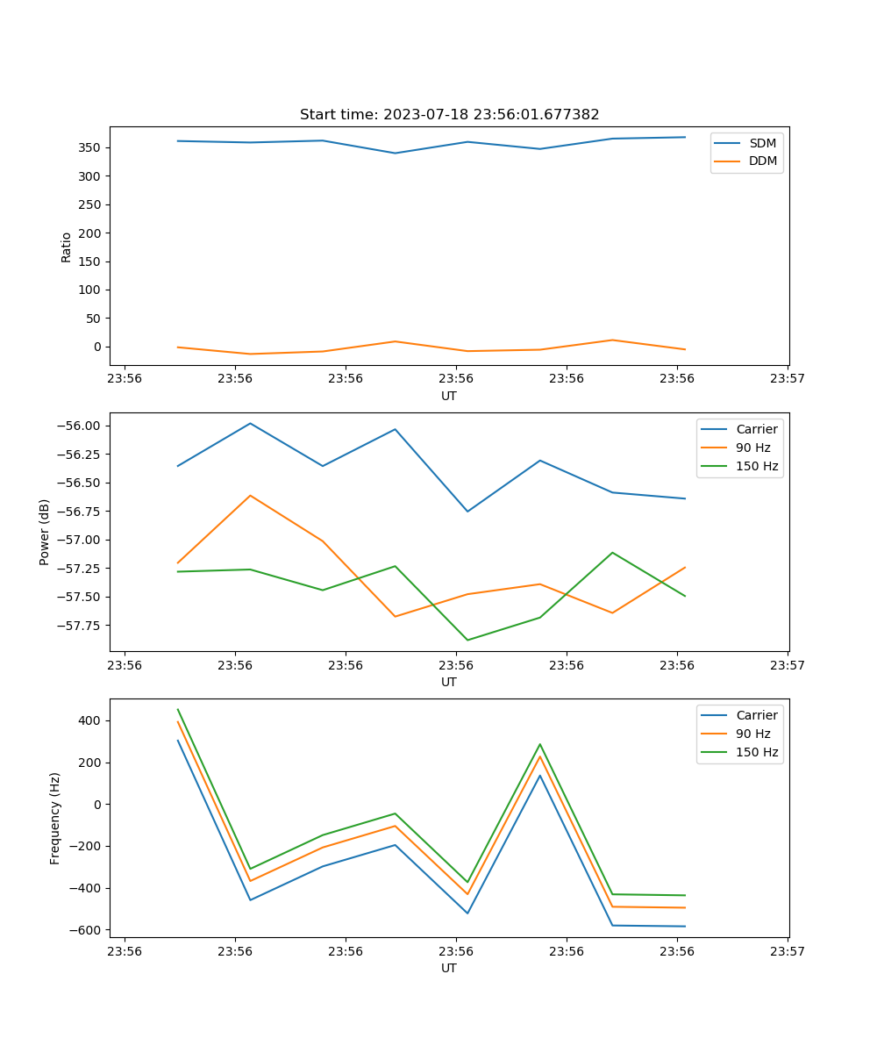Click the UT label under Frequency plot
This screenshot has width=877, height=1053.
pyautogui.click(x=449, y=968)
